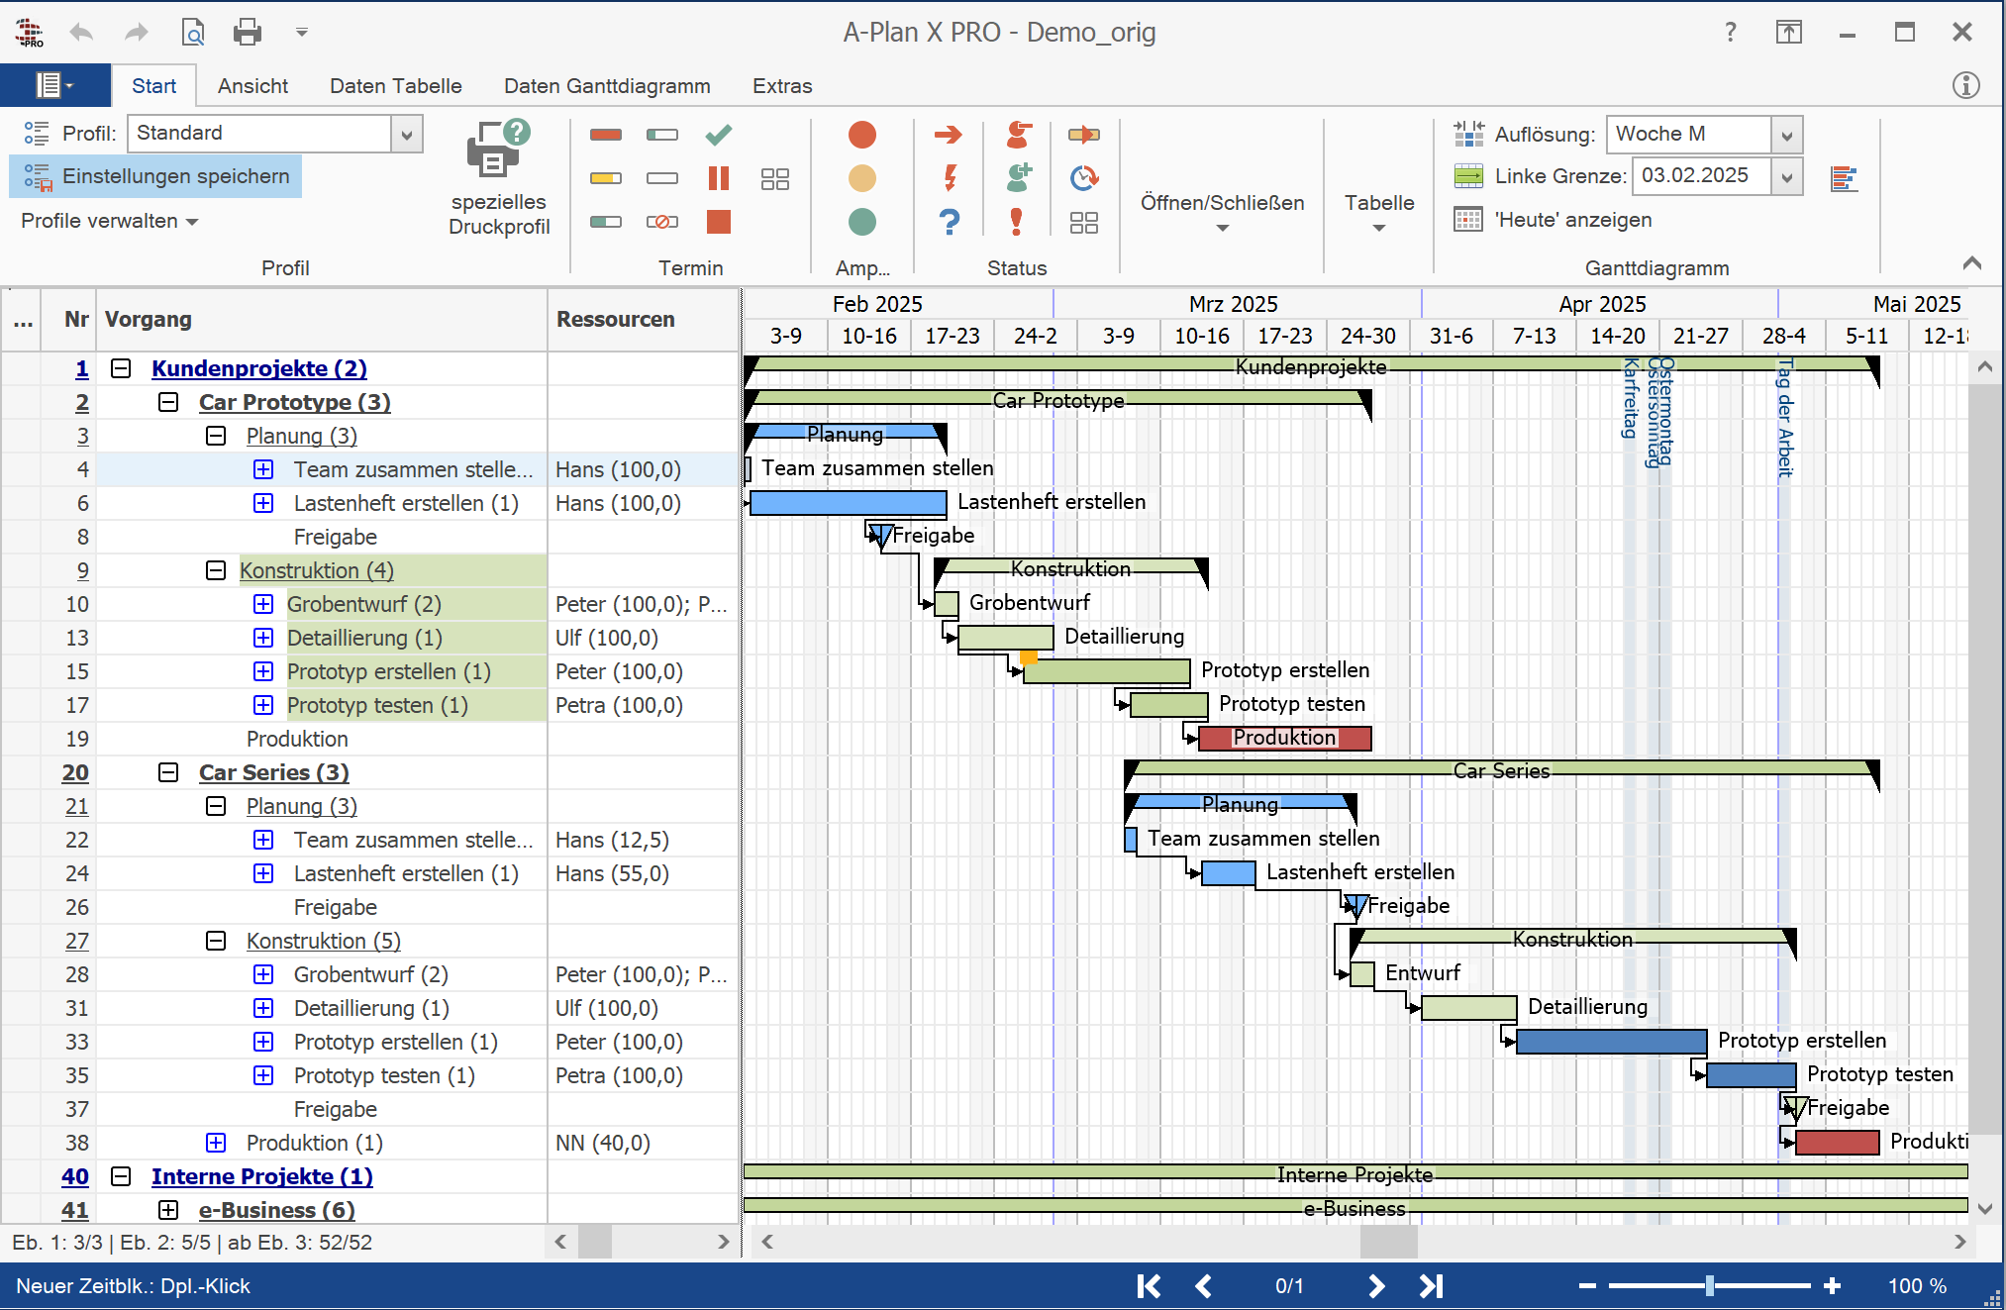
Task: Click the green checkmark appointment icon
Action: (x=719, y=135)
